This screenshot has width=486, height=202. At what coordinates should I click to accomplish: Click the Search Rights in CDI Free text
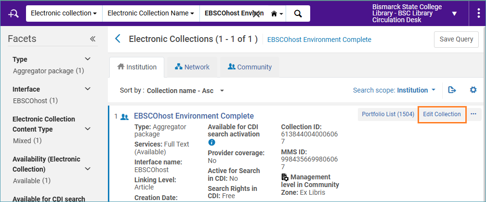(233, 192)
